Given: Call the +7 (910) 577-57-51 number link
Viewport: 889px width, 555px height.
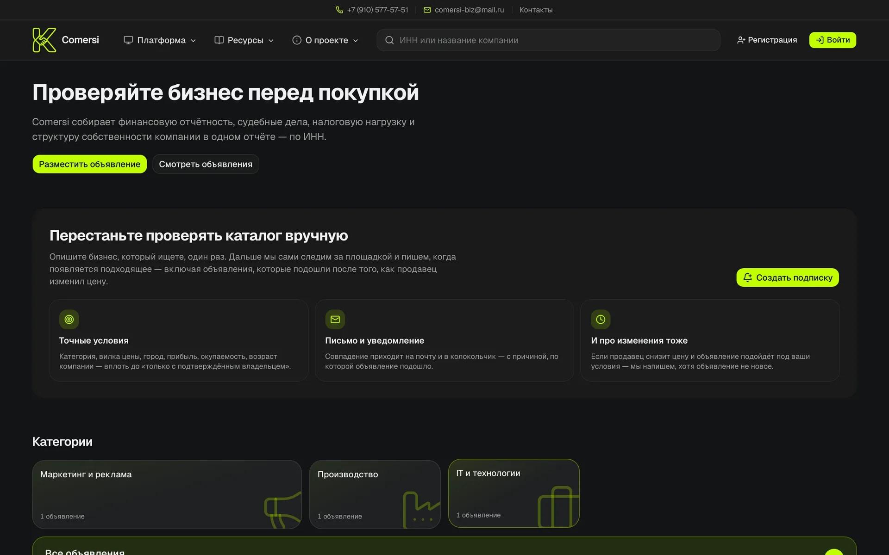Looking at the screenshot, I should (x=372, y=10).
